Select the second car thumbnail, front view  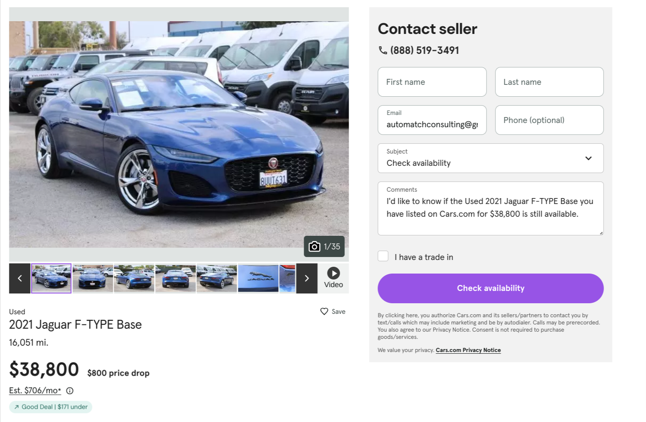click(92, 278)
